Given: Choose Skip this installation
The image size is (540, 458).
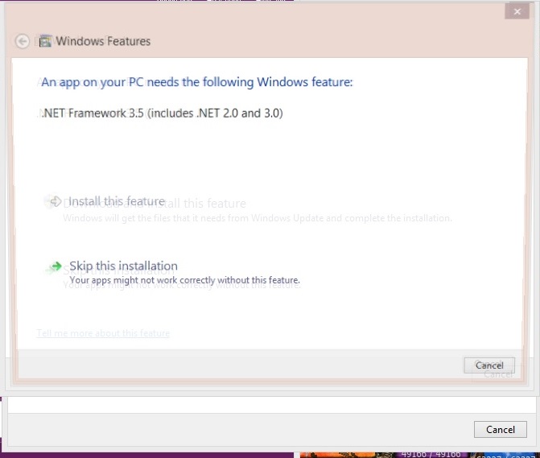Looking at the screenshot, I should coord(123,266).
